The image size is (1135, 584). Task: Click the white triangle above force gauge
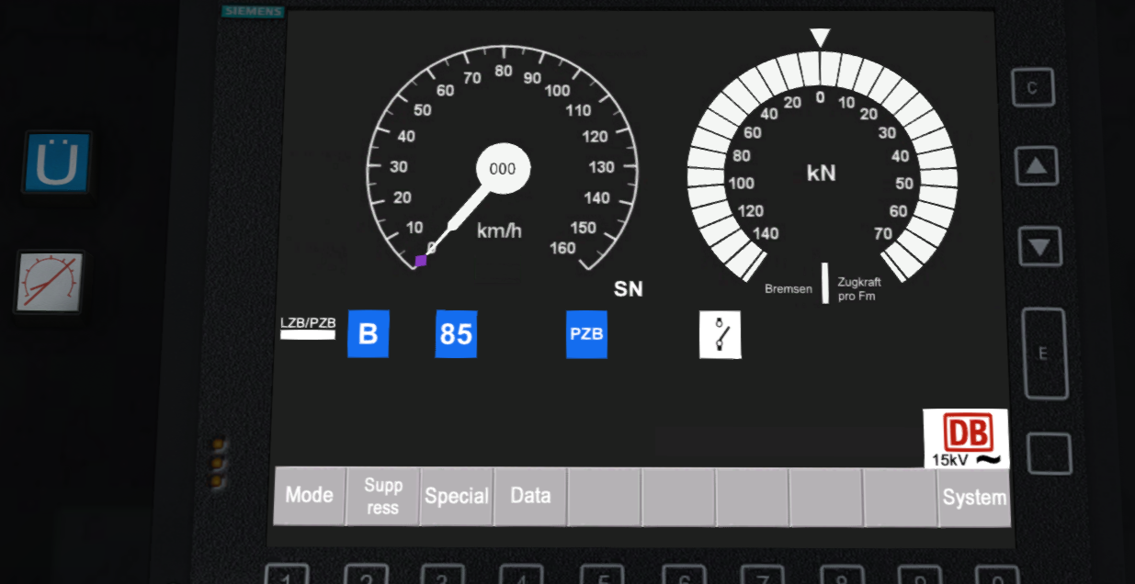(820, 38)
